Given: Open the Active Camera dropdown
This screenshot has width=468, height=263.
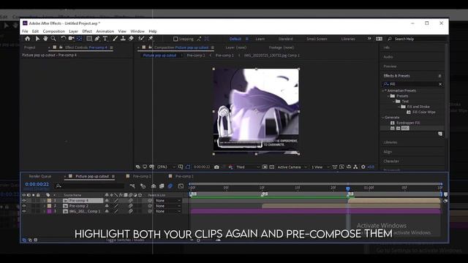Looking at the screenshot, I should click(292, 167).
